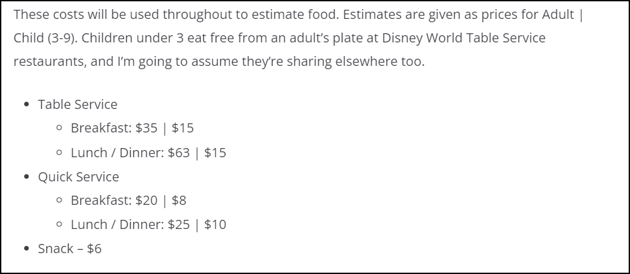The height and width of the screenshot is (274, 630).
Task: Click the text 'Child (3-9)'
Action: 45,38
